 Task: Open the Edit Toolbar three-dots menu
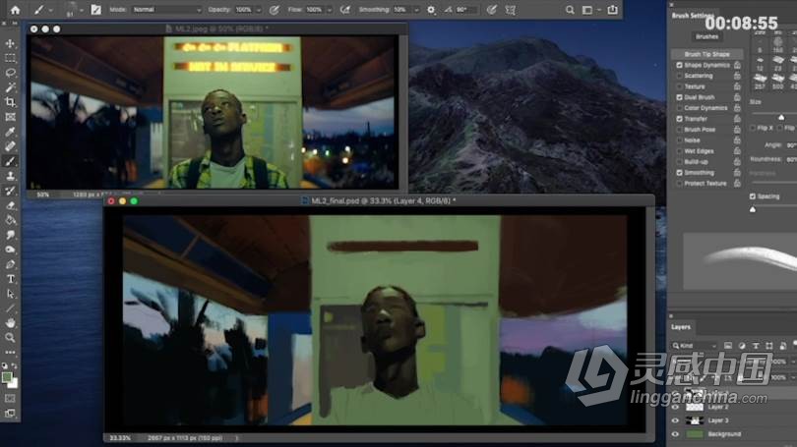(x=10, y=352)
